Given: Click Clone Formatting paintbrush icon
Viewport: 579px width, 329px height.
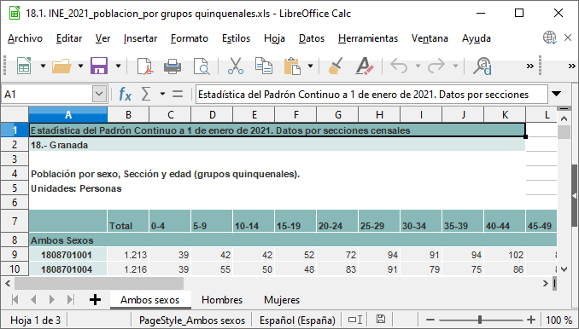Looking at the screenshot, I should 336,66.
